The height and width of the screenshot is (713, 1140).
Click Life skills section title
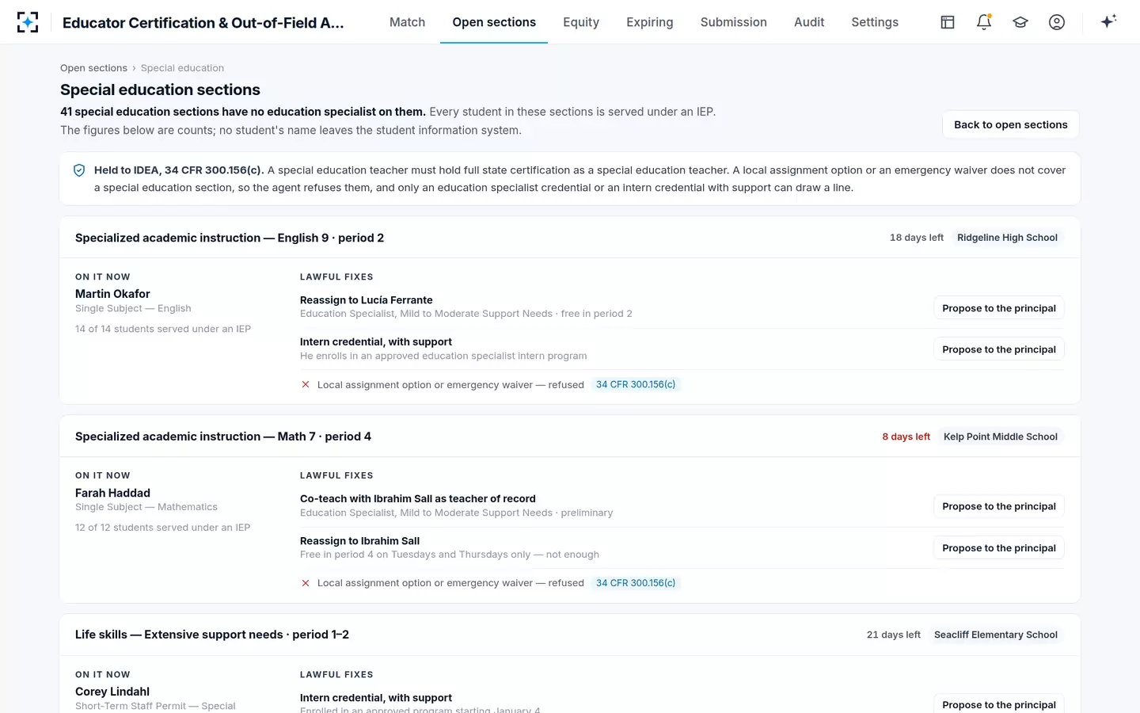click(212, 635)
